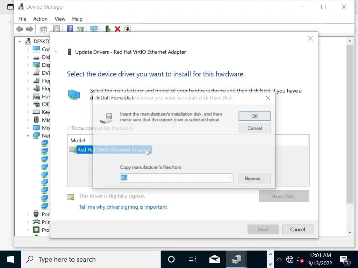This screenshot has height=268, width=358.
Task: Expand the Keyboards tree node
Action: 28,112
